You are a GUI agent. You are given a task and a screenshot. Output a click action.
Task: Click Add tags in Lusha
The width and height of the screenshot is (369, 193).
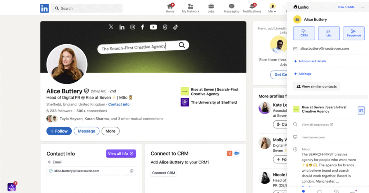303,74
